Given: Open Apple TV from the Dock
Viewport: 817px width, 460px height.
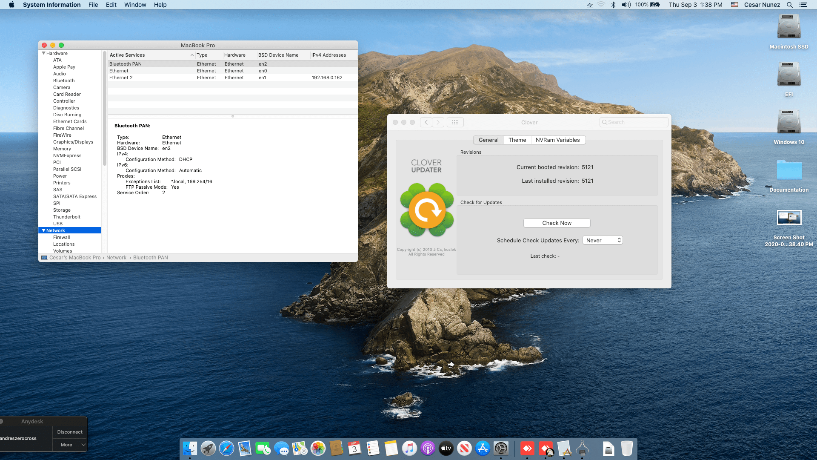Looking at the screenshot, I should coord(446,448).
